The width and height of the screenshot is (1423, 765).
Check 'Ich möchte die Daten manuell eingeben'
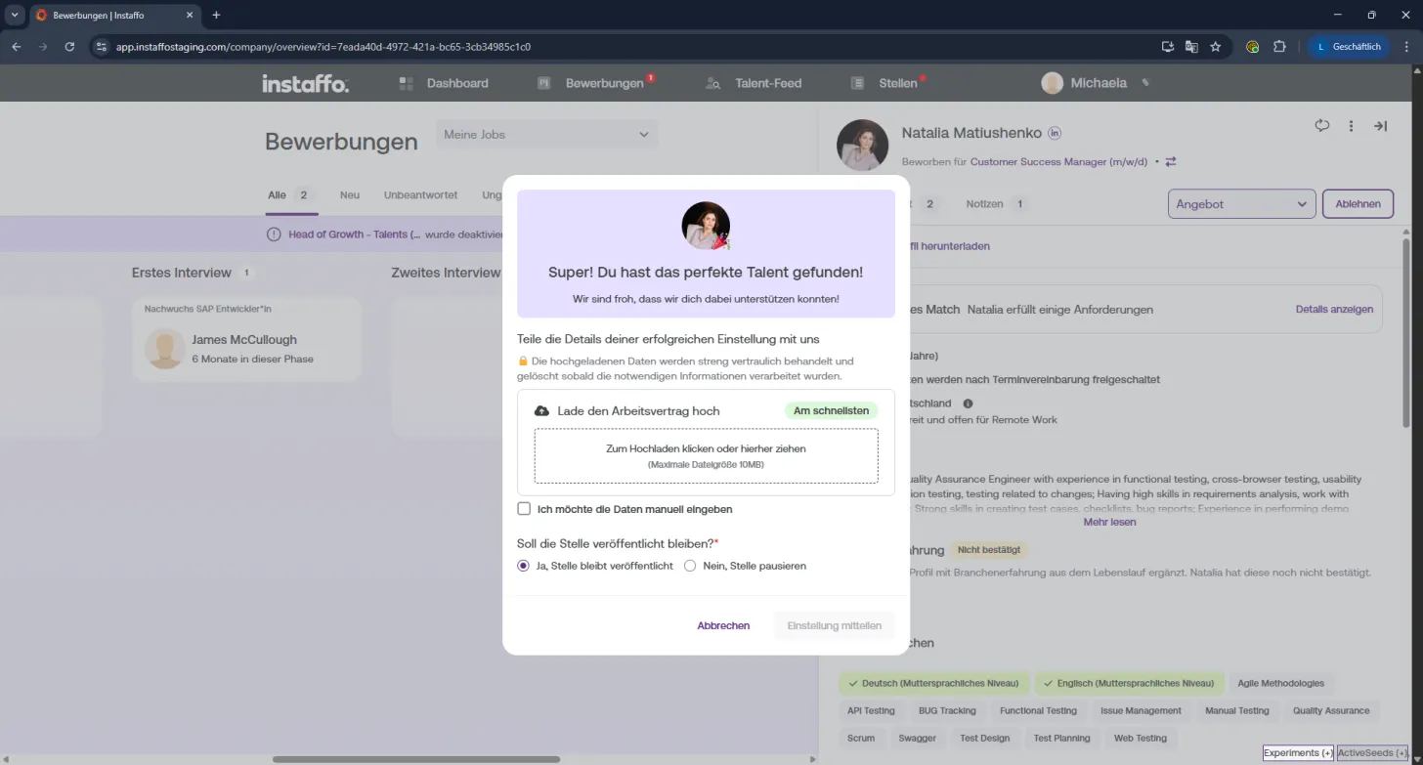524,509
